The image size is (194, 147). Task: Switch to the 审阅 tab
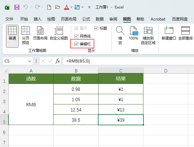[113, 19]
